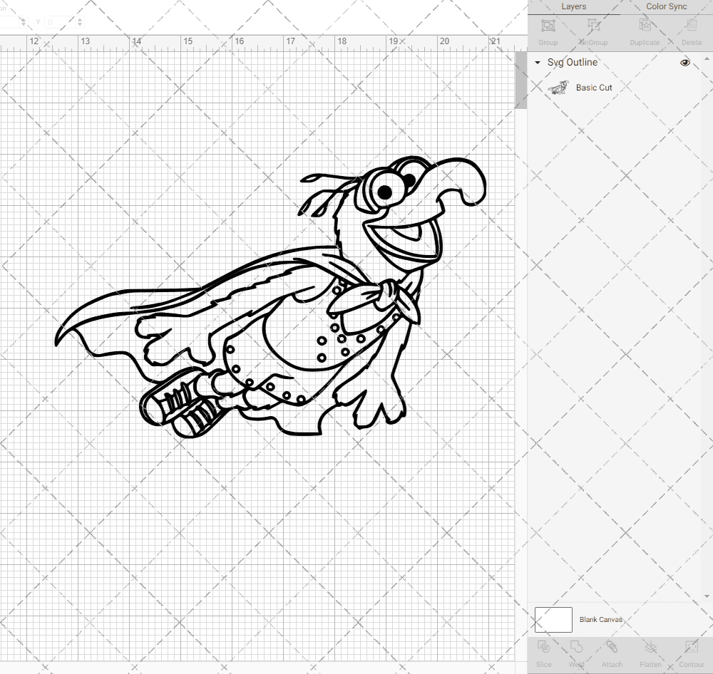Select the Contour tool
The width and height of the screenshot is (713, 674).
pyautogui.click(x=692, y=647)
